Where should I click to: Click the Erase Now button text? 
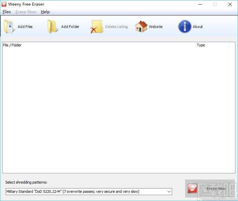point(216,188)
